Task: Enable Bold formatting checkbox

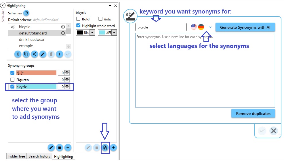Action: coord(78,19)
